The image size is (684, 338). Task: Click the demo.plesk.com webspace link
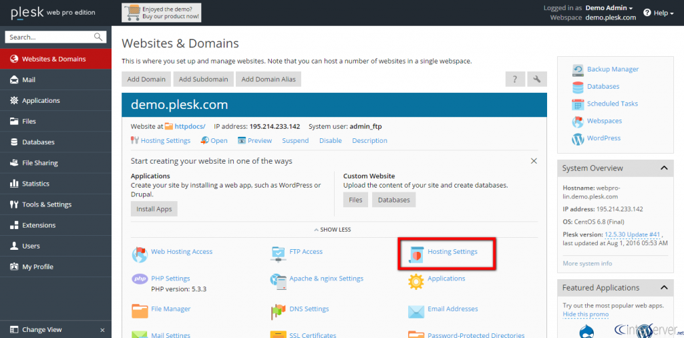pos(611,17)
